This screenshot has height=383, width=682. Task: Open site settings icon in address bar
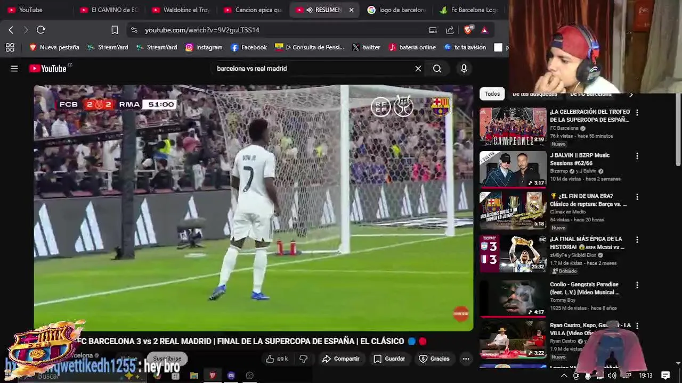point(134,30)
